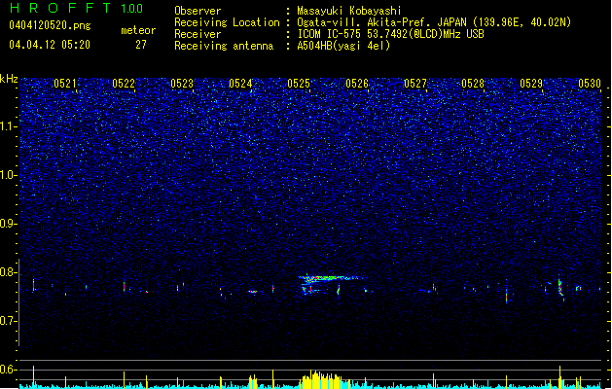Click the 0.8 frequency axis label
This screenshot has height=389, width=612.
coord(9,272)
